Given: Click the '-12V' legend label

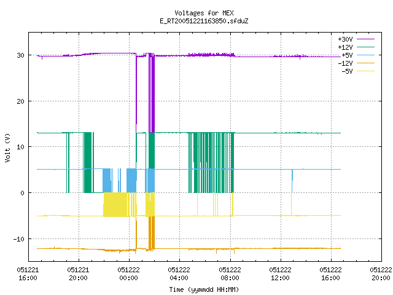Looking at the screenshot, I should point(345,63).
